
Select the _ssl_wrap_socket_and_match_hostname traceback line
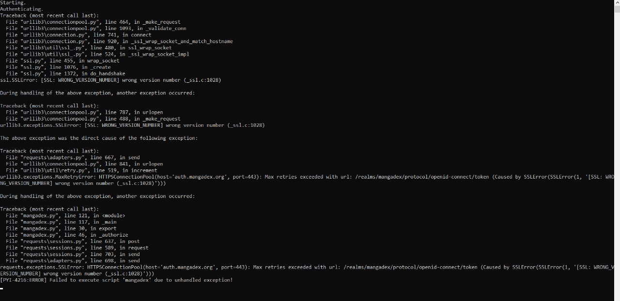pyautogui.click(x=119, y=42)
